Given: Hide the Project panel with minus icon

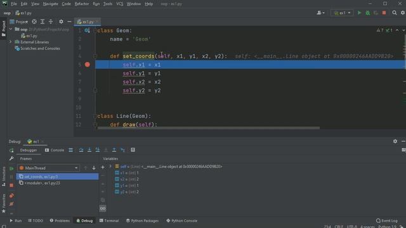Looking at the screenshot, I should click(x=69, y=22).
